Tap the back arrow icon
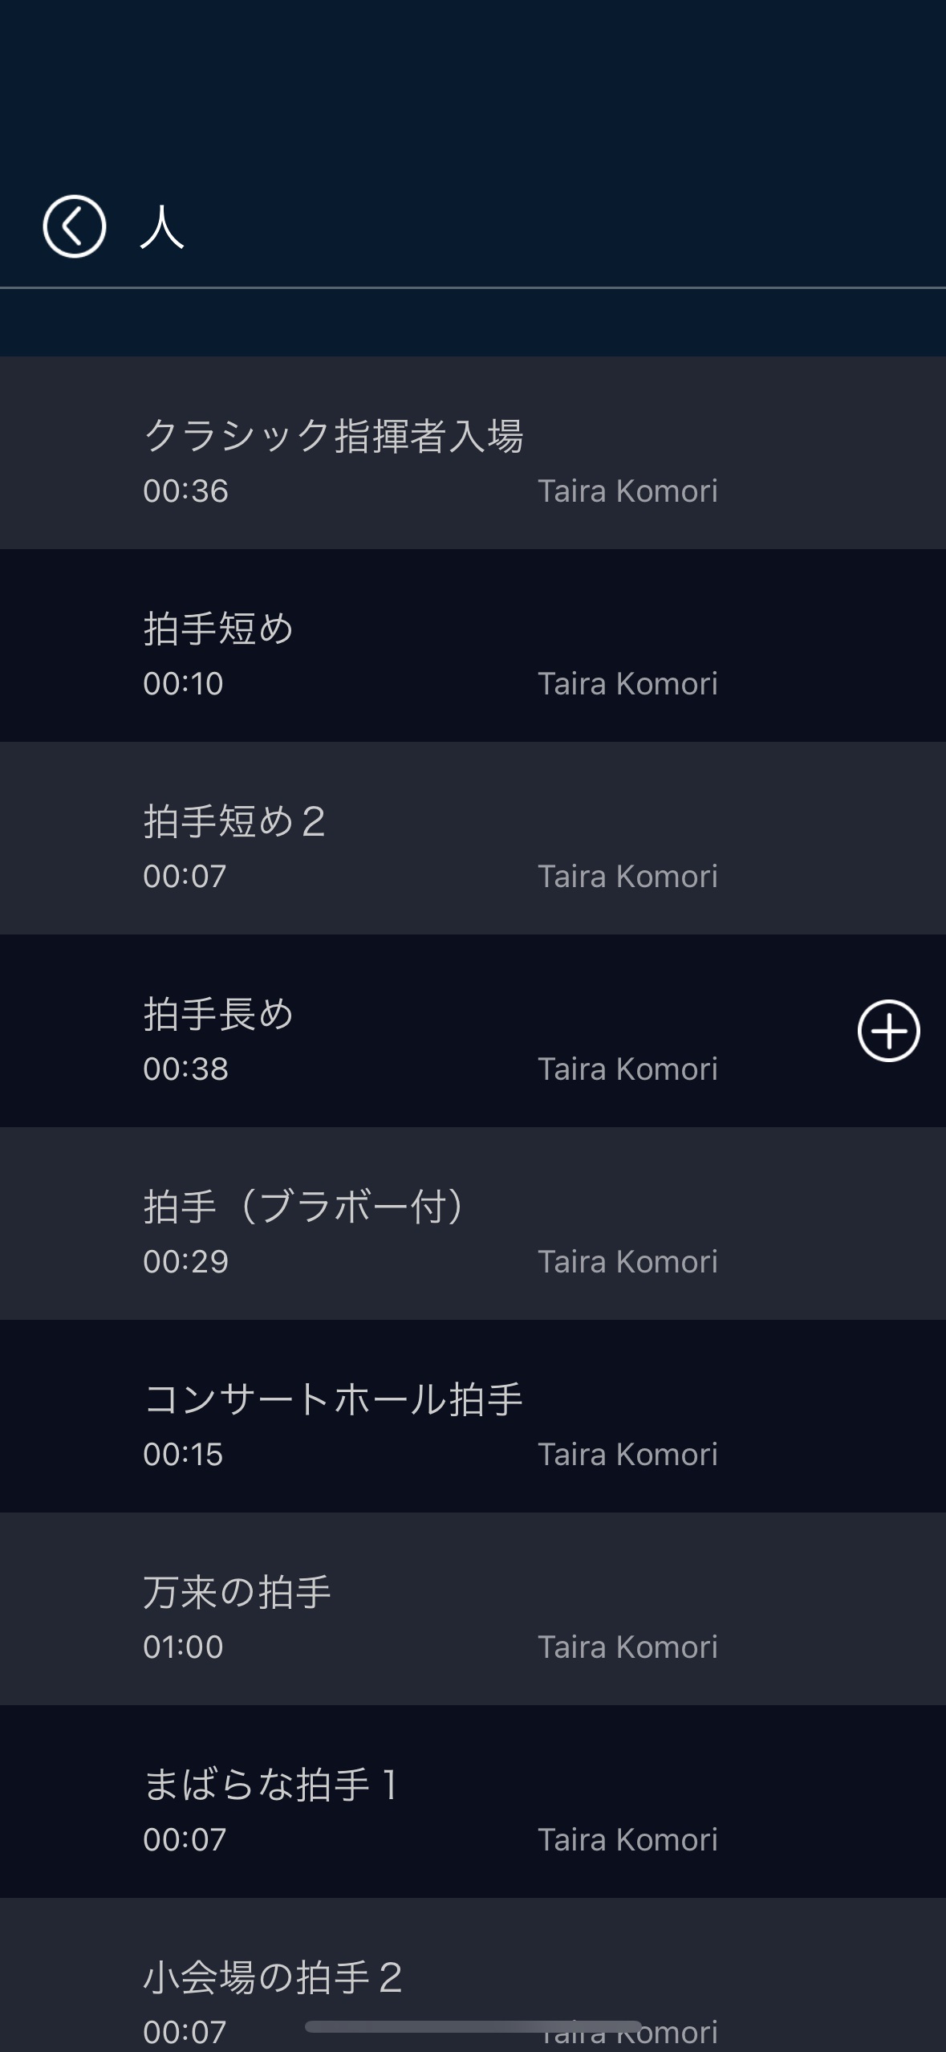The height and width of the screenshot is (2052, 946). pos(74,226)
